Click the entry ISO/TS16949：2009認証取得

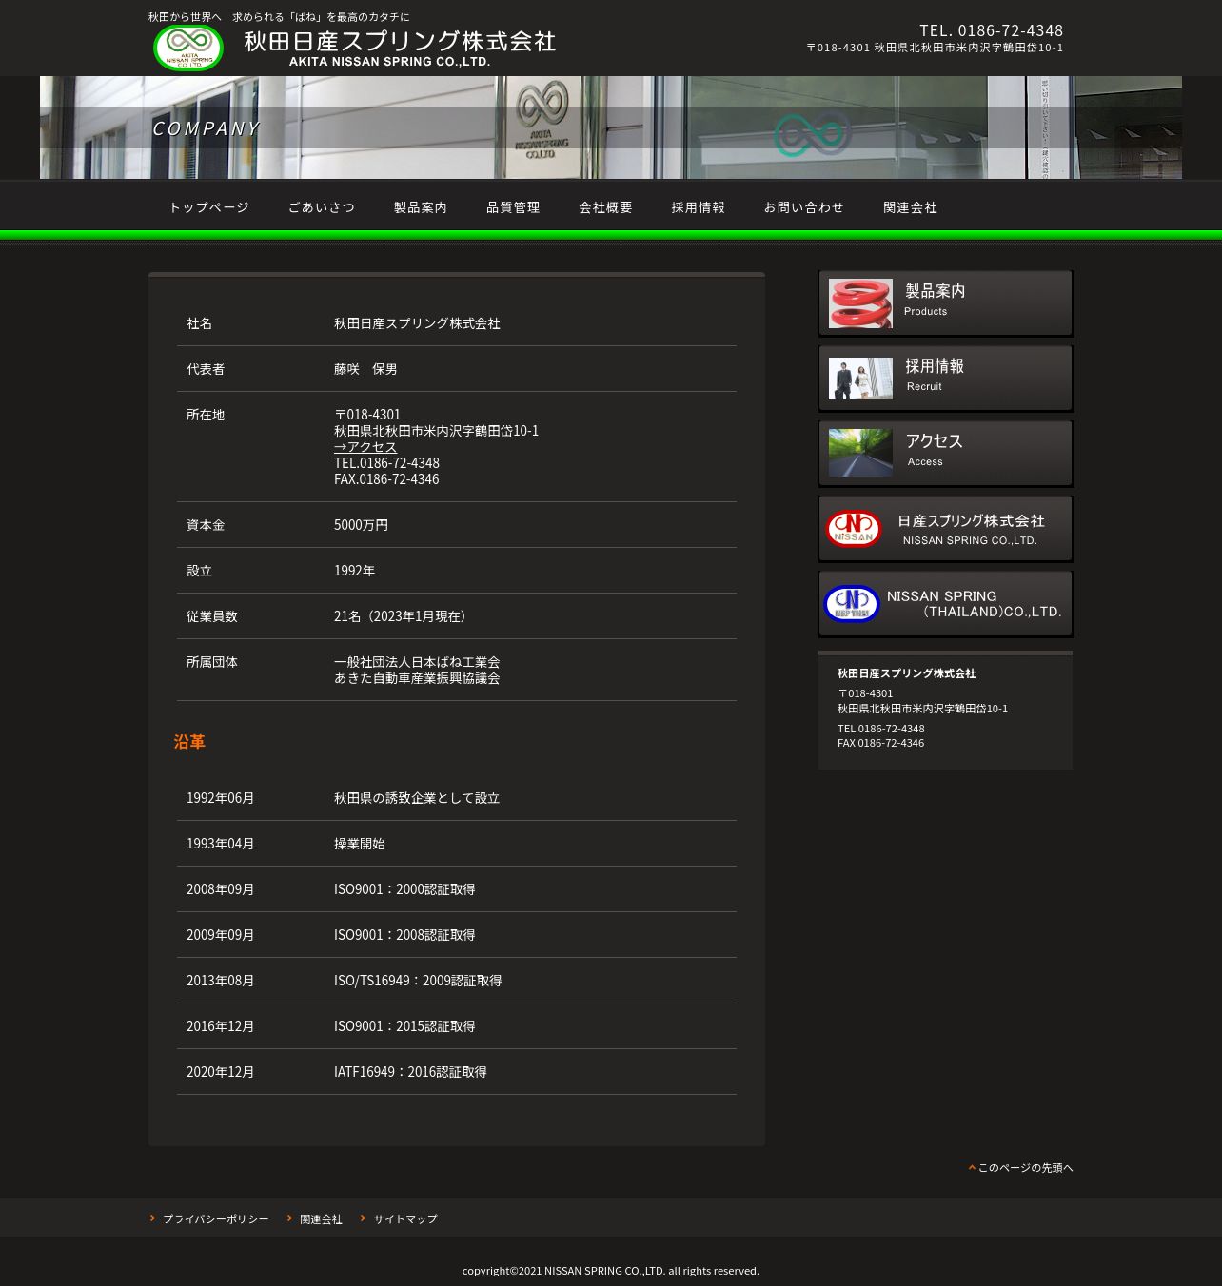(x=418, y=981)
